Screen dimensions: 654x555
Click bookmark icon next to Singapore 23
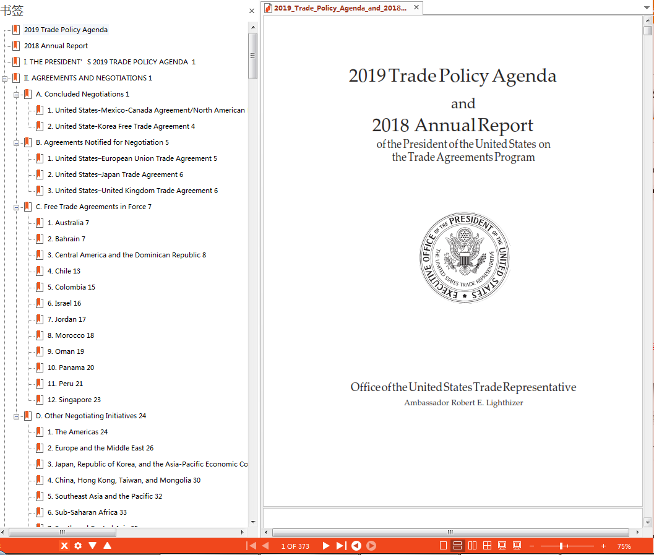point(39,400)
